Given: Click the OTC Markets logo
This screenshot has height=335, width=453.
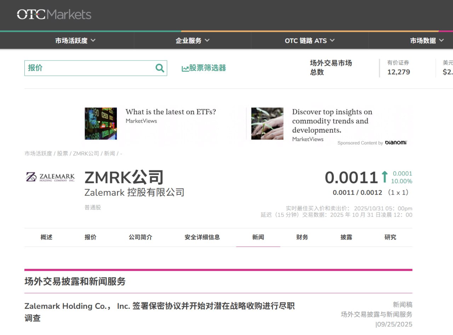Looking at the screenshot, I should tap(54, 15).
